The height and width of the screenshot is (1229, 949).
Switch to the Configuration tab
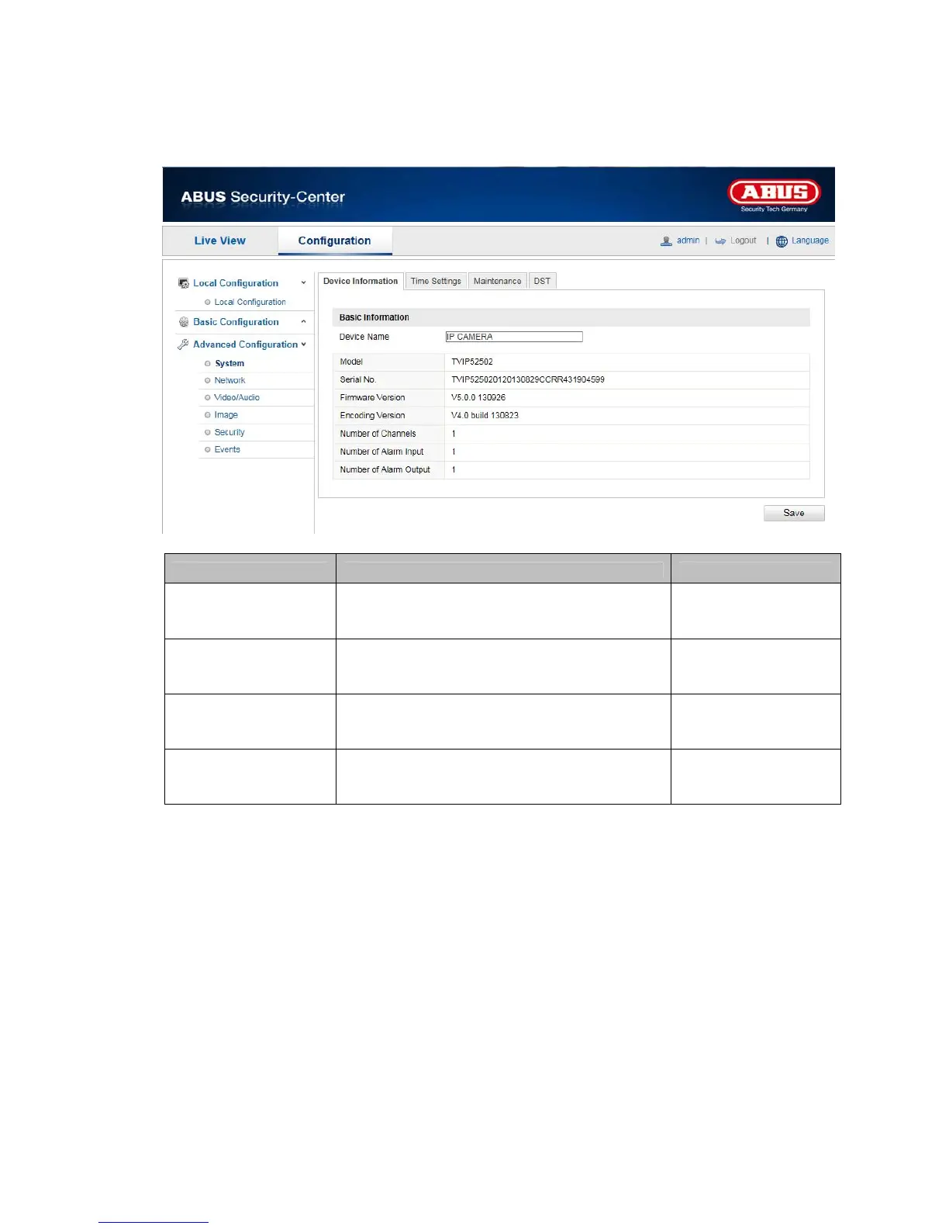point(334,241)
